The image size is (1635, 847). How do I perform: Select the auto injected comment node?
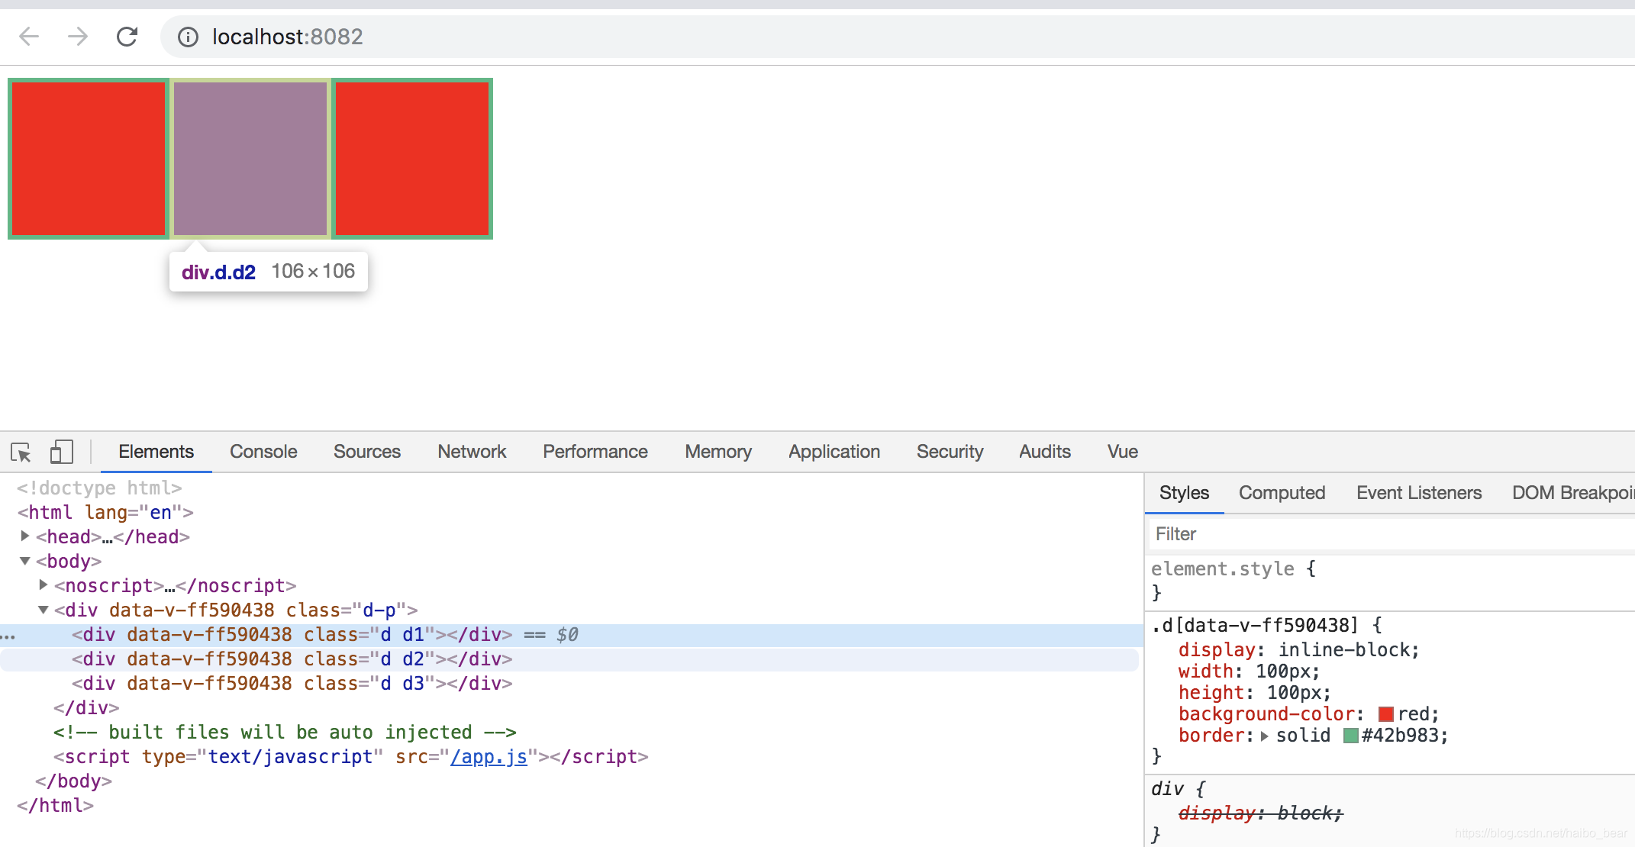[285, 733]
